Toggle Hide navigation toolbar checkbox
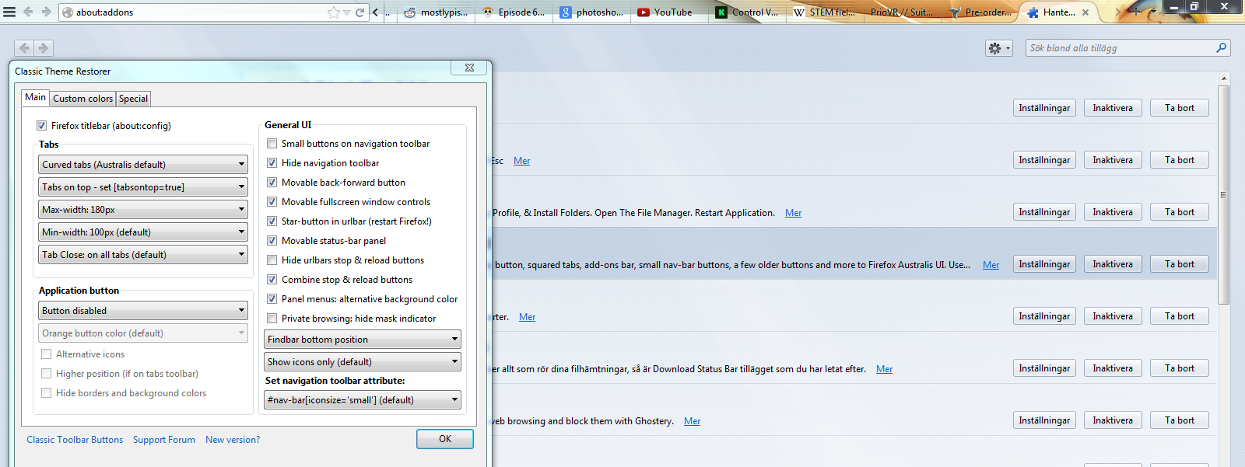The height and width of the screenshot is (467, 1245). click(x=272, y=163)
